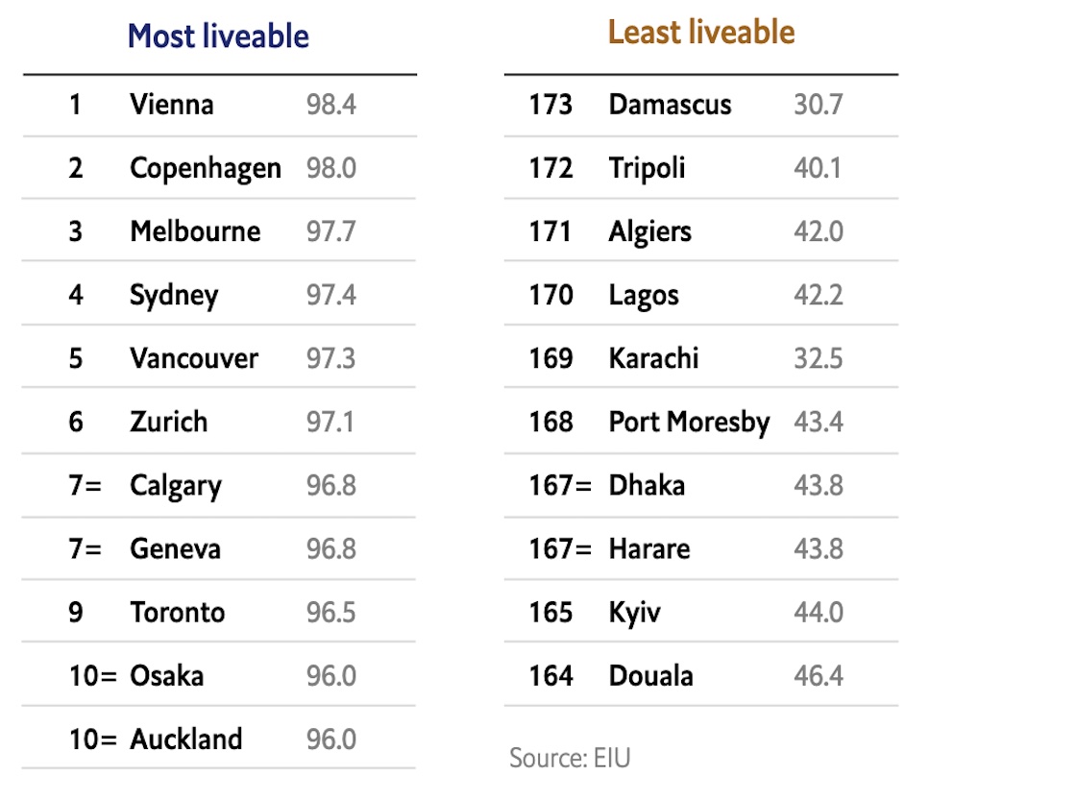Select Auckland at the list bottom

tap(186, 739)
